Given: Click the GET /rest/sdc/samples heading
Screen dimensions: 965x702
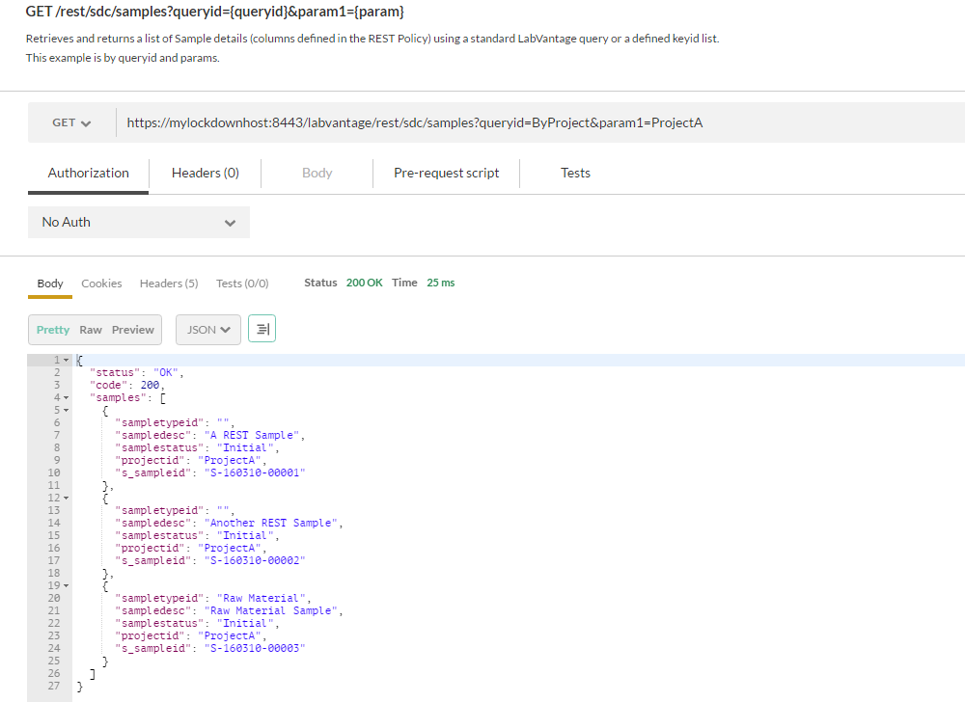Looking at the screenshot, I should [x=215, y=12].
